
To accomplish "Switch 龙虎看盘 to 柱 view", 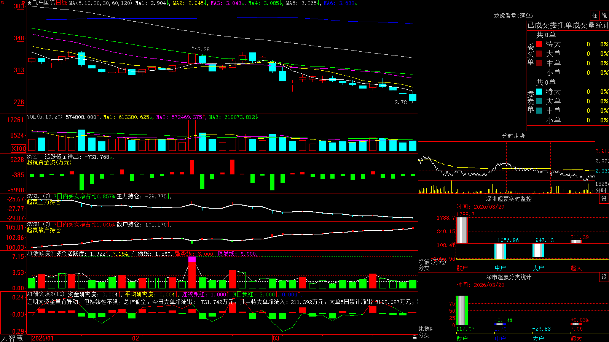I will point(595,15).
